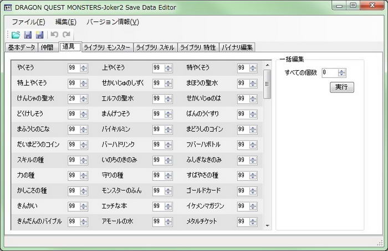Decrease the けんじゃの聖水 quantity with down arrow
Screen dimensions: 388x251
pyautogui.click(x=84, y=100)
